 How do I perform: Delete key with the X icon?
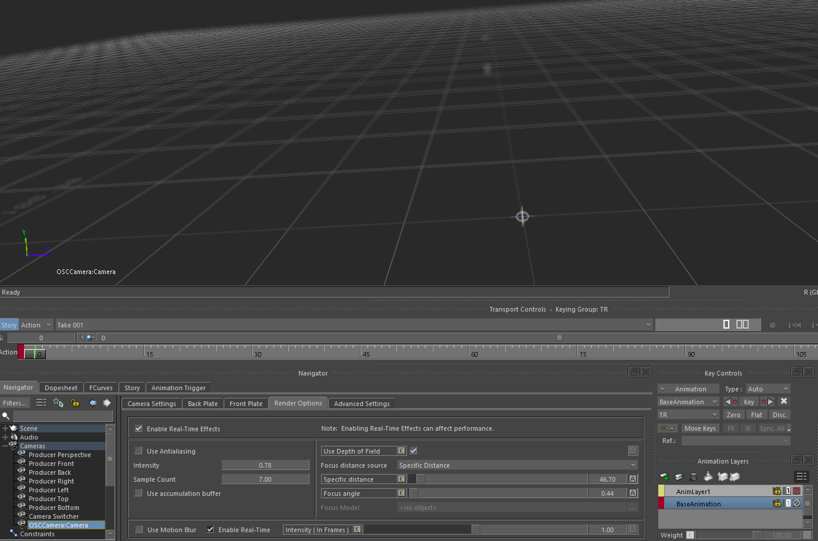[x=784, y=401]
